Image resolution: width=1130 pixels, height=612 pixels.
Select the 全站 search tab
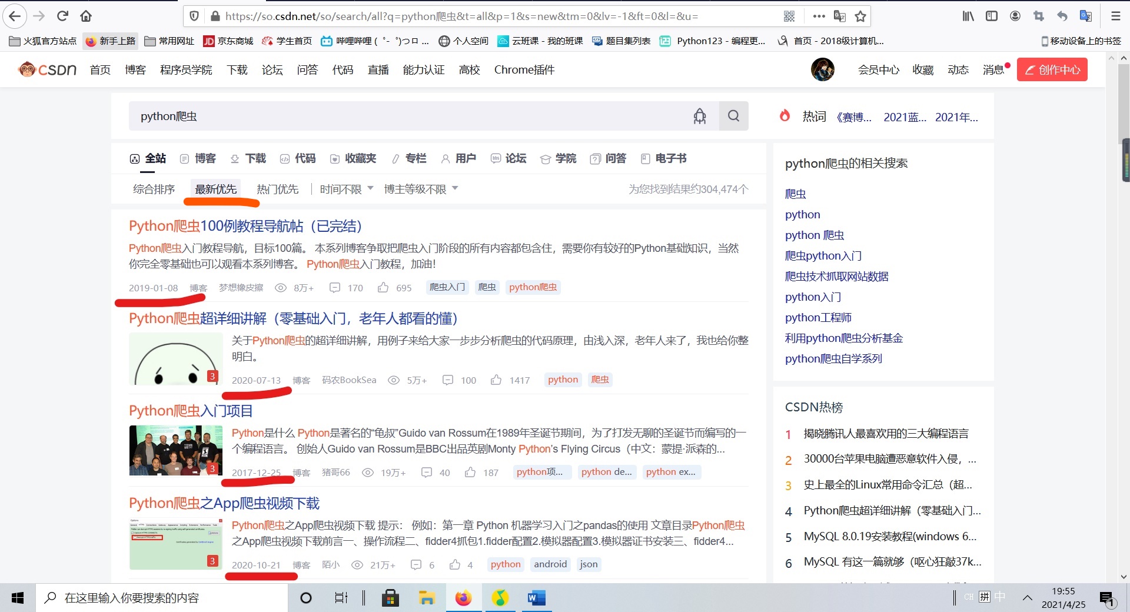point(148,158)
